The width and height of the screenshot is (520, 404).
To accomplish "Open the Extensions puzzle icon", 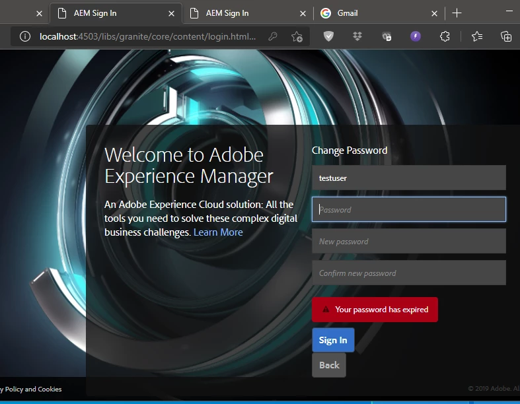I will [x=445, y=36].
